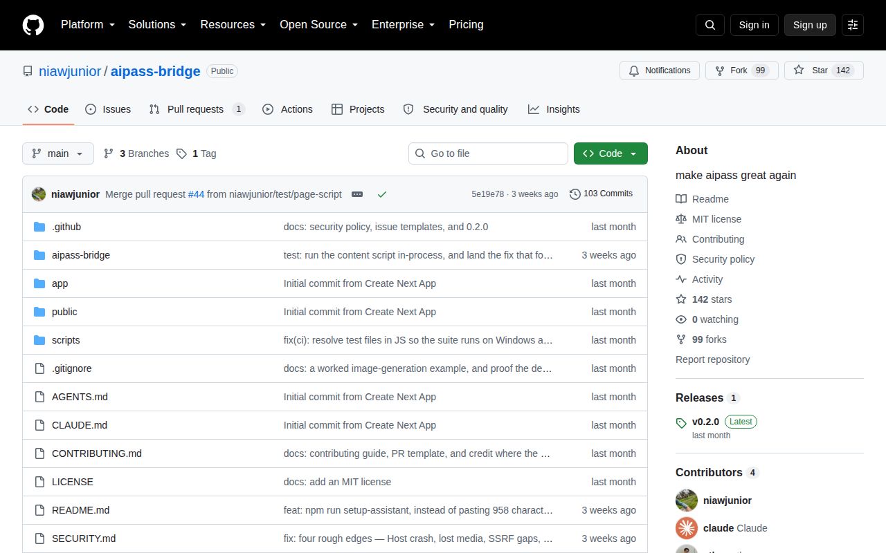Open the Solutions dropdown menu

(x=157, y=25)
